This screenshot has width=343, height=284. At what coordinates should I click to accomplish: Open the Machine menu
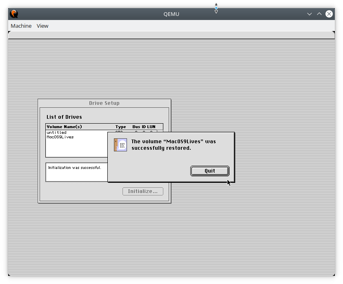click(x=21, y=26)
